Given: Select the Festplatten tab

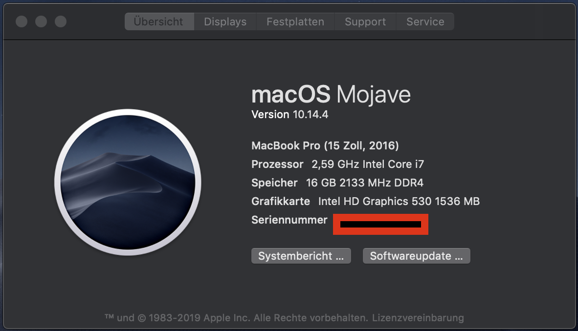Looking at the screenshot, I should (295, 22).
